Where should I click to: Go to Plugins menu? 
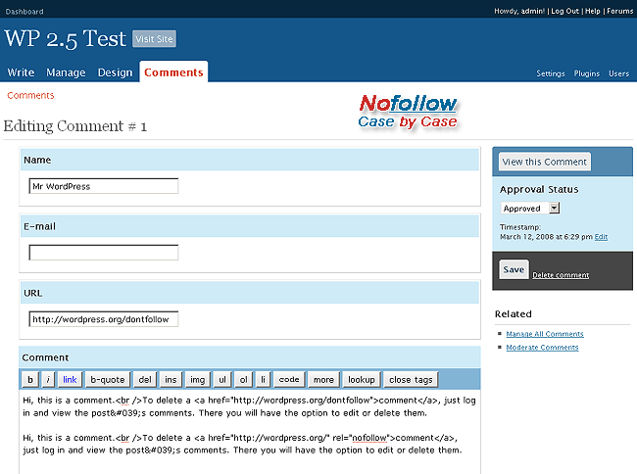pos(587,73)
